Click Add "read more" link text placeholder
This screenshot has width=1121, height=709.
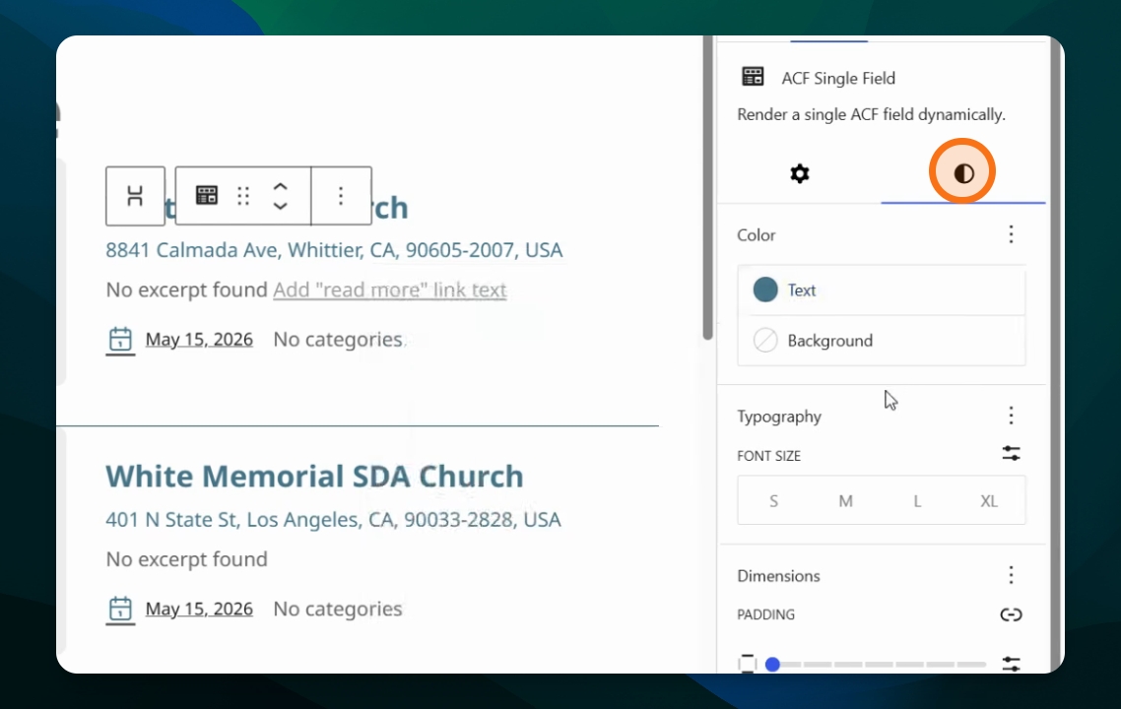390,290
